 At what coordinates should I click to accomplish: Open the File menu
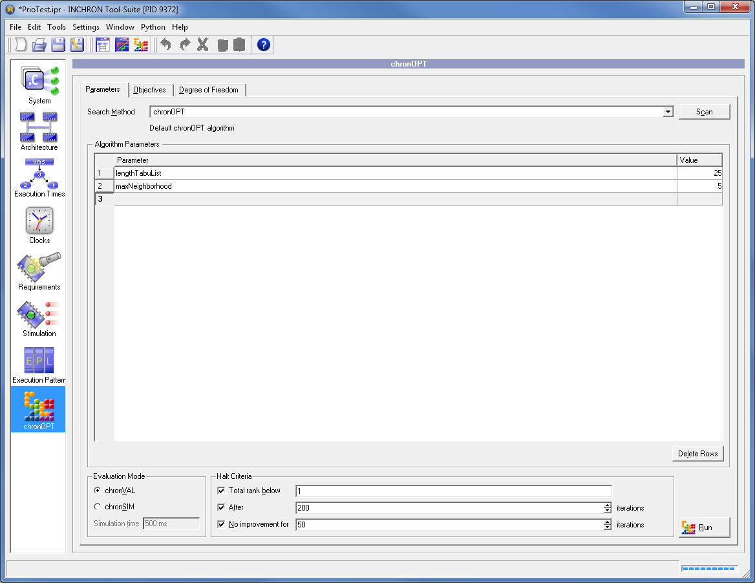[x=16, y=27]
